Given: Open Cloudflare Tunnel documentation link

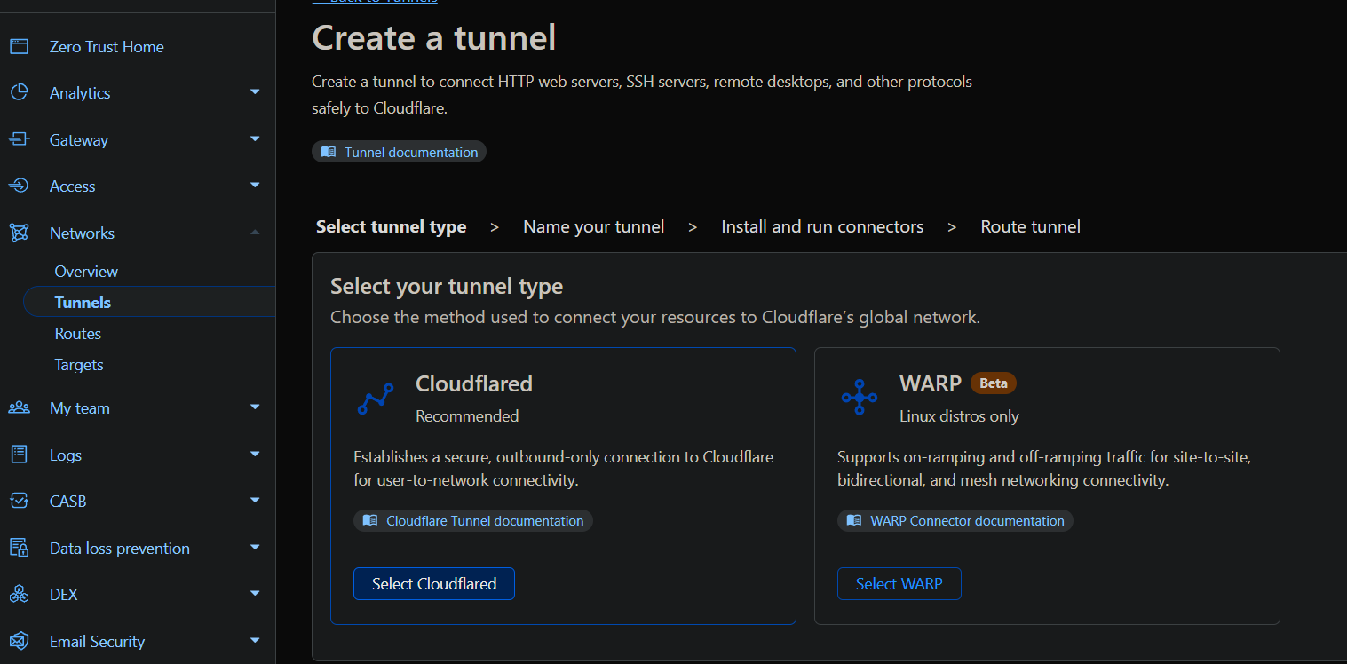Looking at the screenshot, I should click(x=472, y=520).
